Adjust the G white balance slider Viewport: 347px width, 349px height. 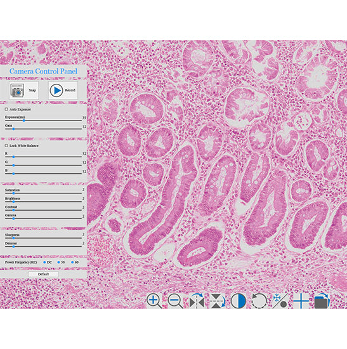[x=43, y=166]
